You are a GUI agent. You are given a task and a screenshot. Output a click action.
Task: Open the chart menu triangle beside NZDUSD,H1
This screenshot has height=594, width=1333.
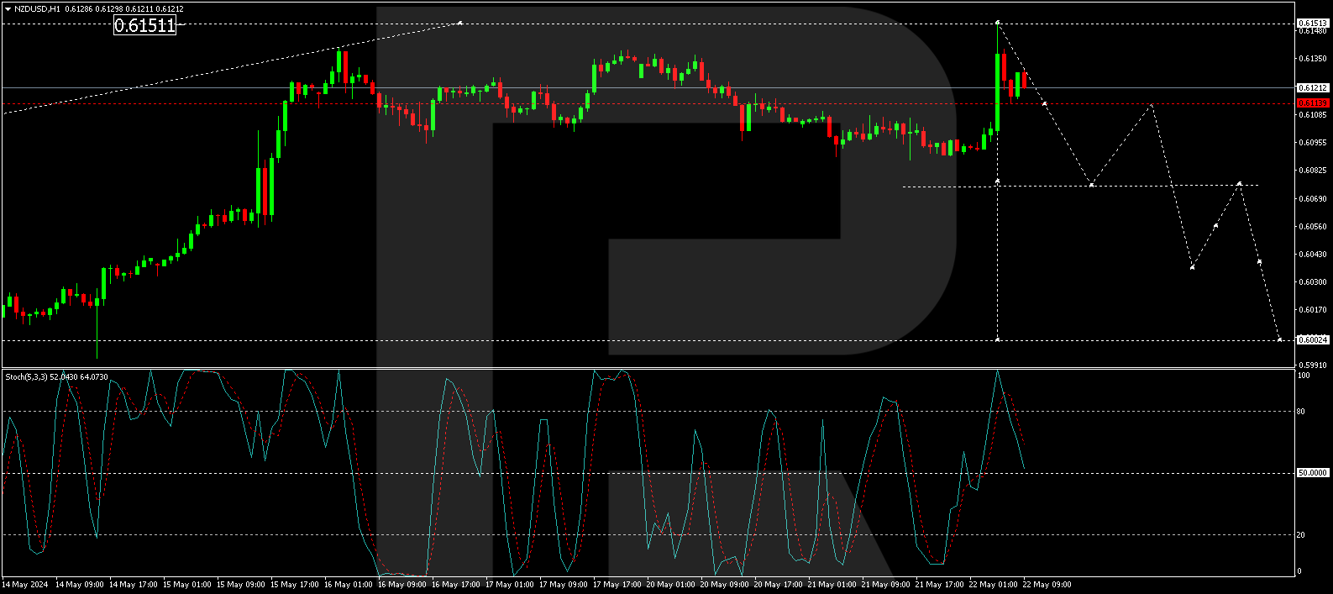(8, 8)
